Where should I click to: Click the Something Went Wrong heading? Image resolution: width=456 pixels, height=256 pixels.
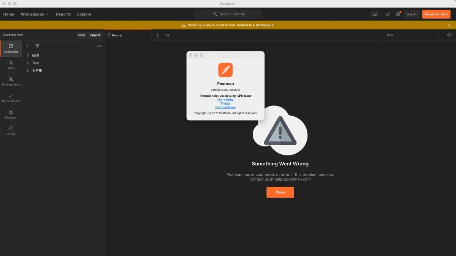pos(280,164)
